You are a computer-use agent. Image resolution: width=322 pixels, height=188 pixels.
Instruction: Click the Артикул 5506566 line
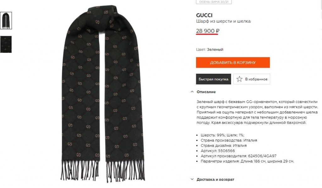tap(218, 151)
